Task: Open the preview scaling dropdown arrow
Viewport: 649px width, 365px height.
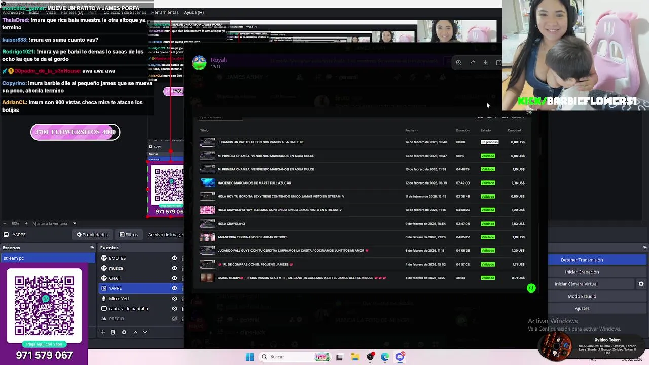Action: [x=74, y=224]
